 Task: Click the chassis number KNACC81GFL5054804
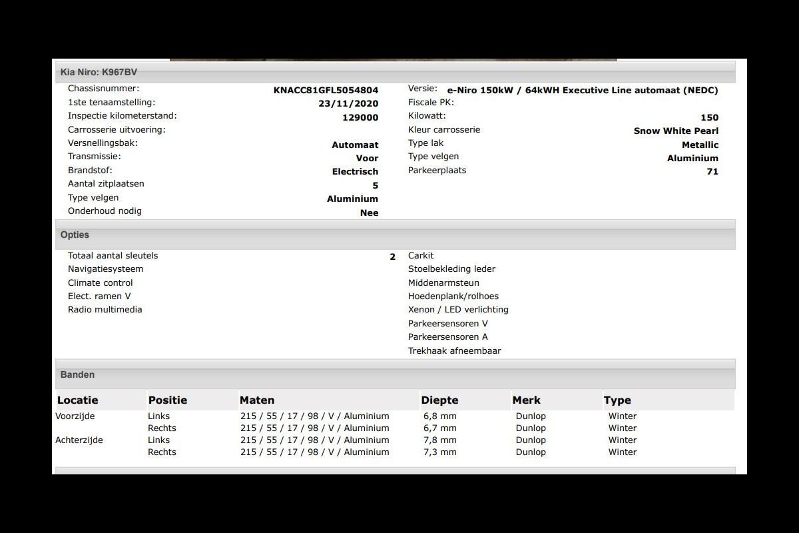[x=326, y=90]
